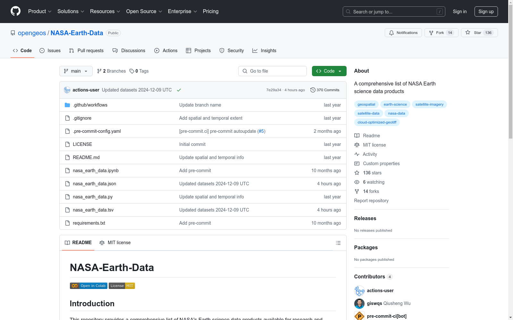Screen dimensions: 513x320
Task: Click the file icon beside requirements.txt
Action: point(67,223)
